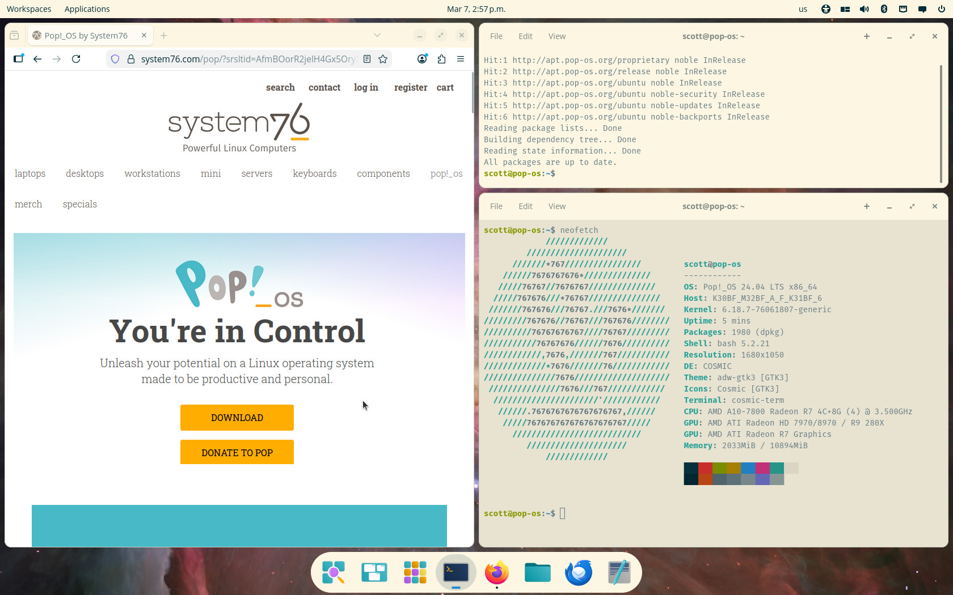Bookmark the page with the star icon
This screenshot has height=595, width=953.
coord(383,59)
